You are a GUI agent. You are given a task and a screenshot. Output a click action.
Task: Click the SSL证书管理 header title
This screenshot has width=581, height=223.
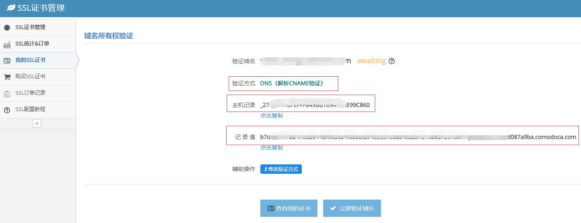(x=41, y=8)
